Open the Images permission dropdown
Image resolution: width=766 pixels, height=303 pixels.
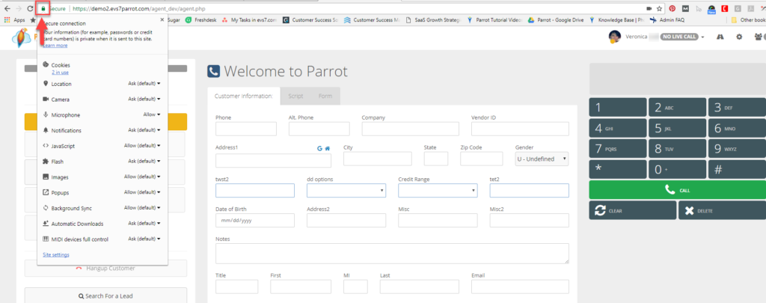(142, 177)
